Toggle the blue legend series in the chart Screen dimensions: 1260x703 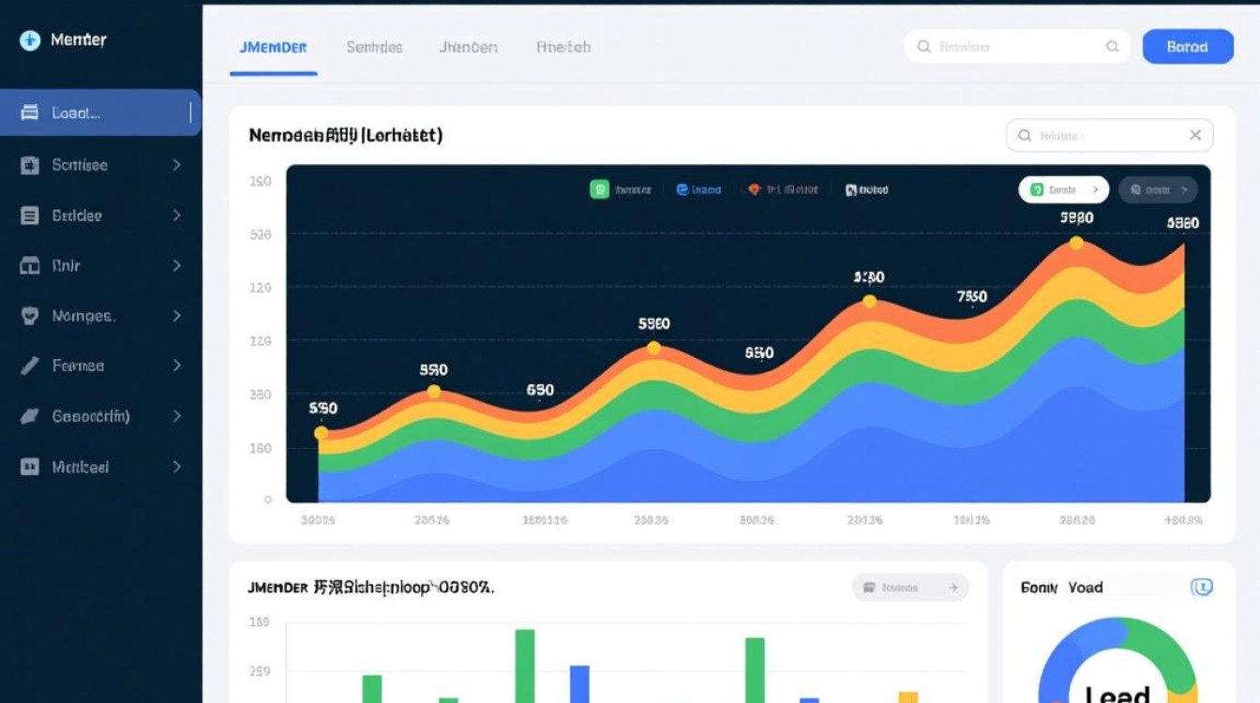pos(682,190)
